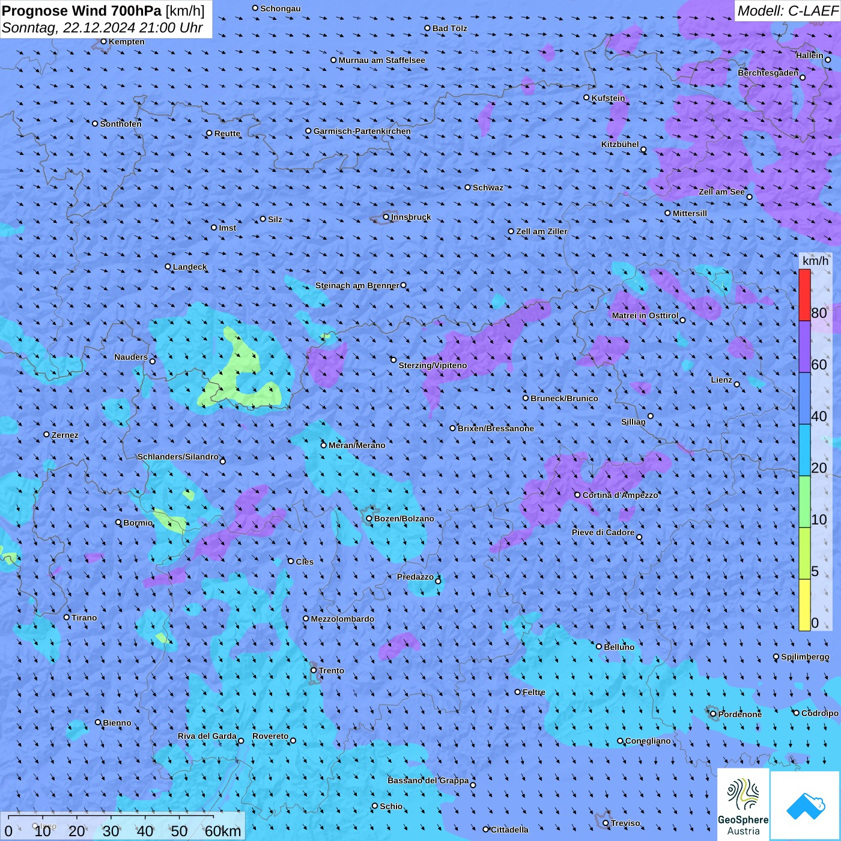Viewport: 841px width, 841px height.
Task: Select the yellow 0-5 km/h legend swatch
Action: [x=804, y=605]
